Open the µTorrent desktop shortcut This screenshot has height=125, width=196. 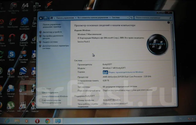(10, 107)
